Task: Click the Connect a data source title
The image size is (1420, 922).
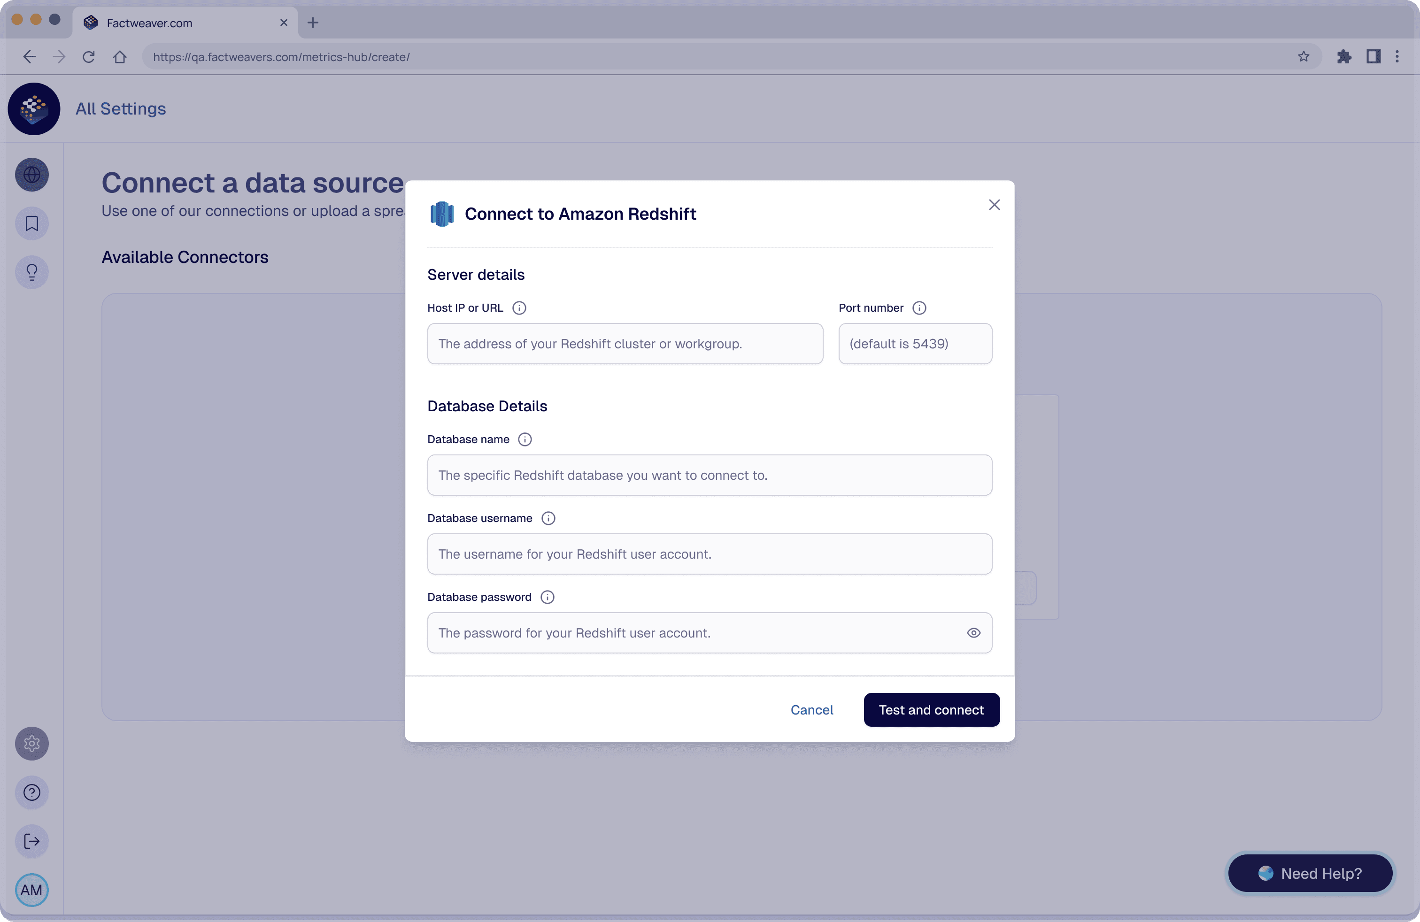Action: coord(253,183)
